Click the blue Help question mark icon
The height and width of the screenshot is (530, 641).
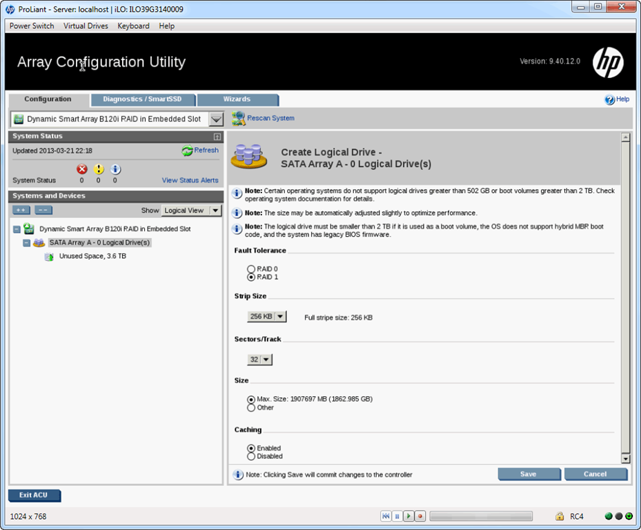(609, 99)
